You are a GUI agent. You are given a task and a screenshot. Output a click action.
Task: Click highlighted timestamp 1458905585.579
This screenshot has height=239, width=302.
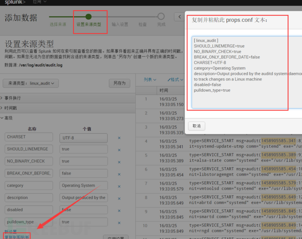click(x=278, y=183)
